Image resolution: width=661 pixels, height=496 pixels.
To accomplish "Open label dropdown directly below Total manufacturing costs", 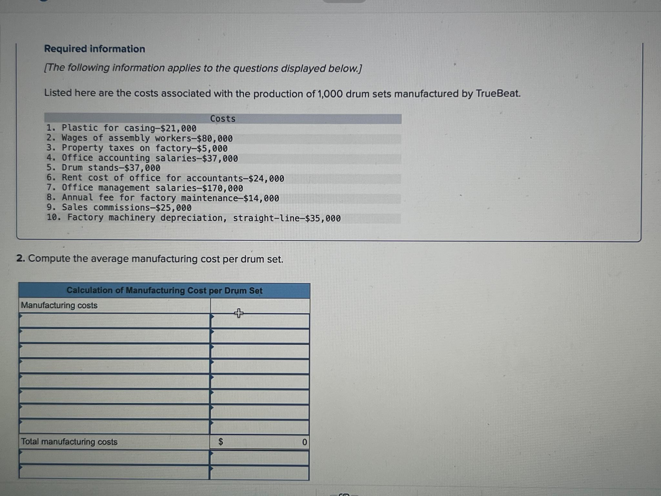I will coord(115,457).
